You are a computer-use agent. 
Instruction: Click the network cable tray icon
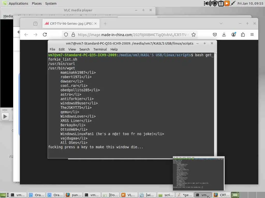pos(233,3)
